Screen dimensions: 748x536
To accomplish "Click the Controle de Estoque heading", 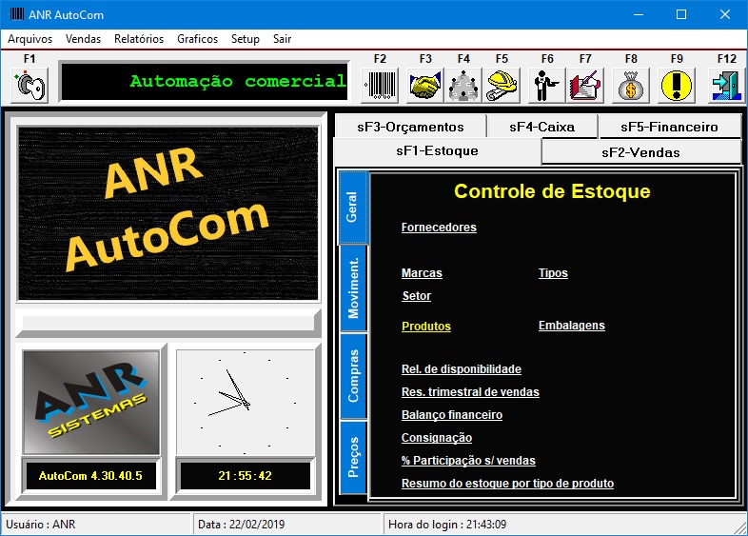I will 552,191.
